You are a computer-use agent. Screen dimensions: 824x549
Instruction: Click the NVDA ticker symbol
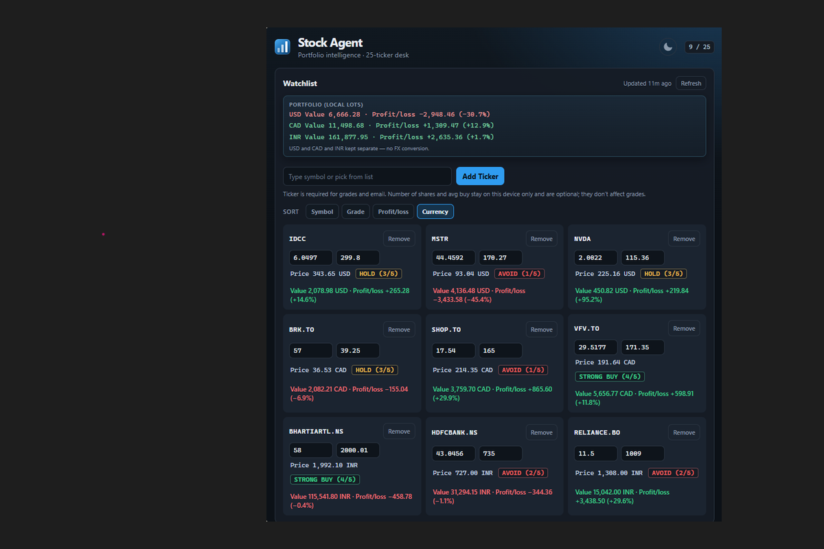click(x=582, y=239)
